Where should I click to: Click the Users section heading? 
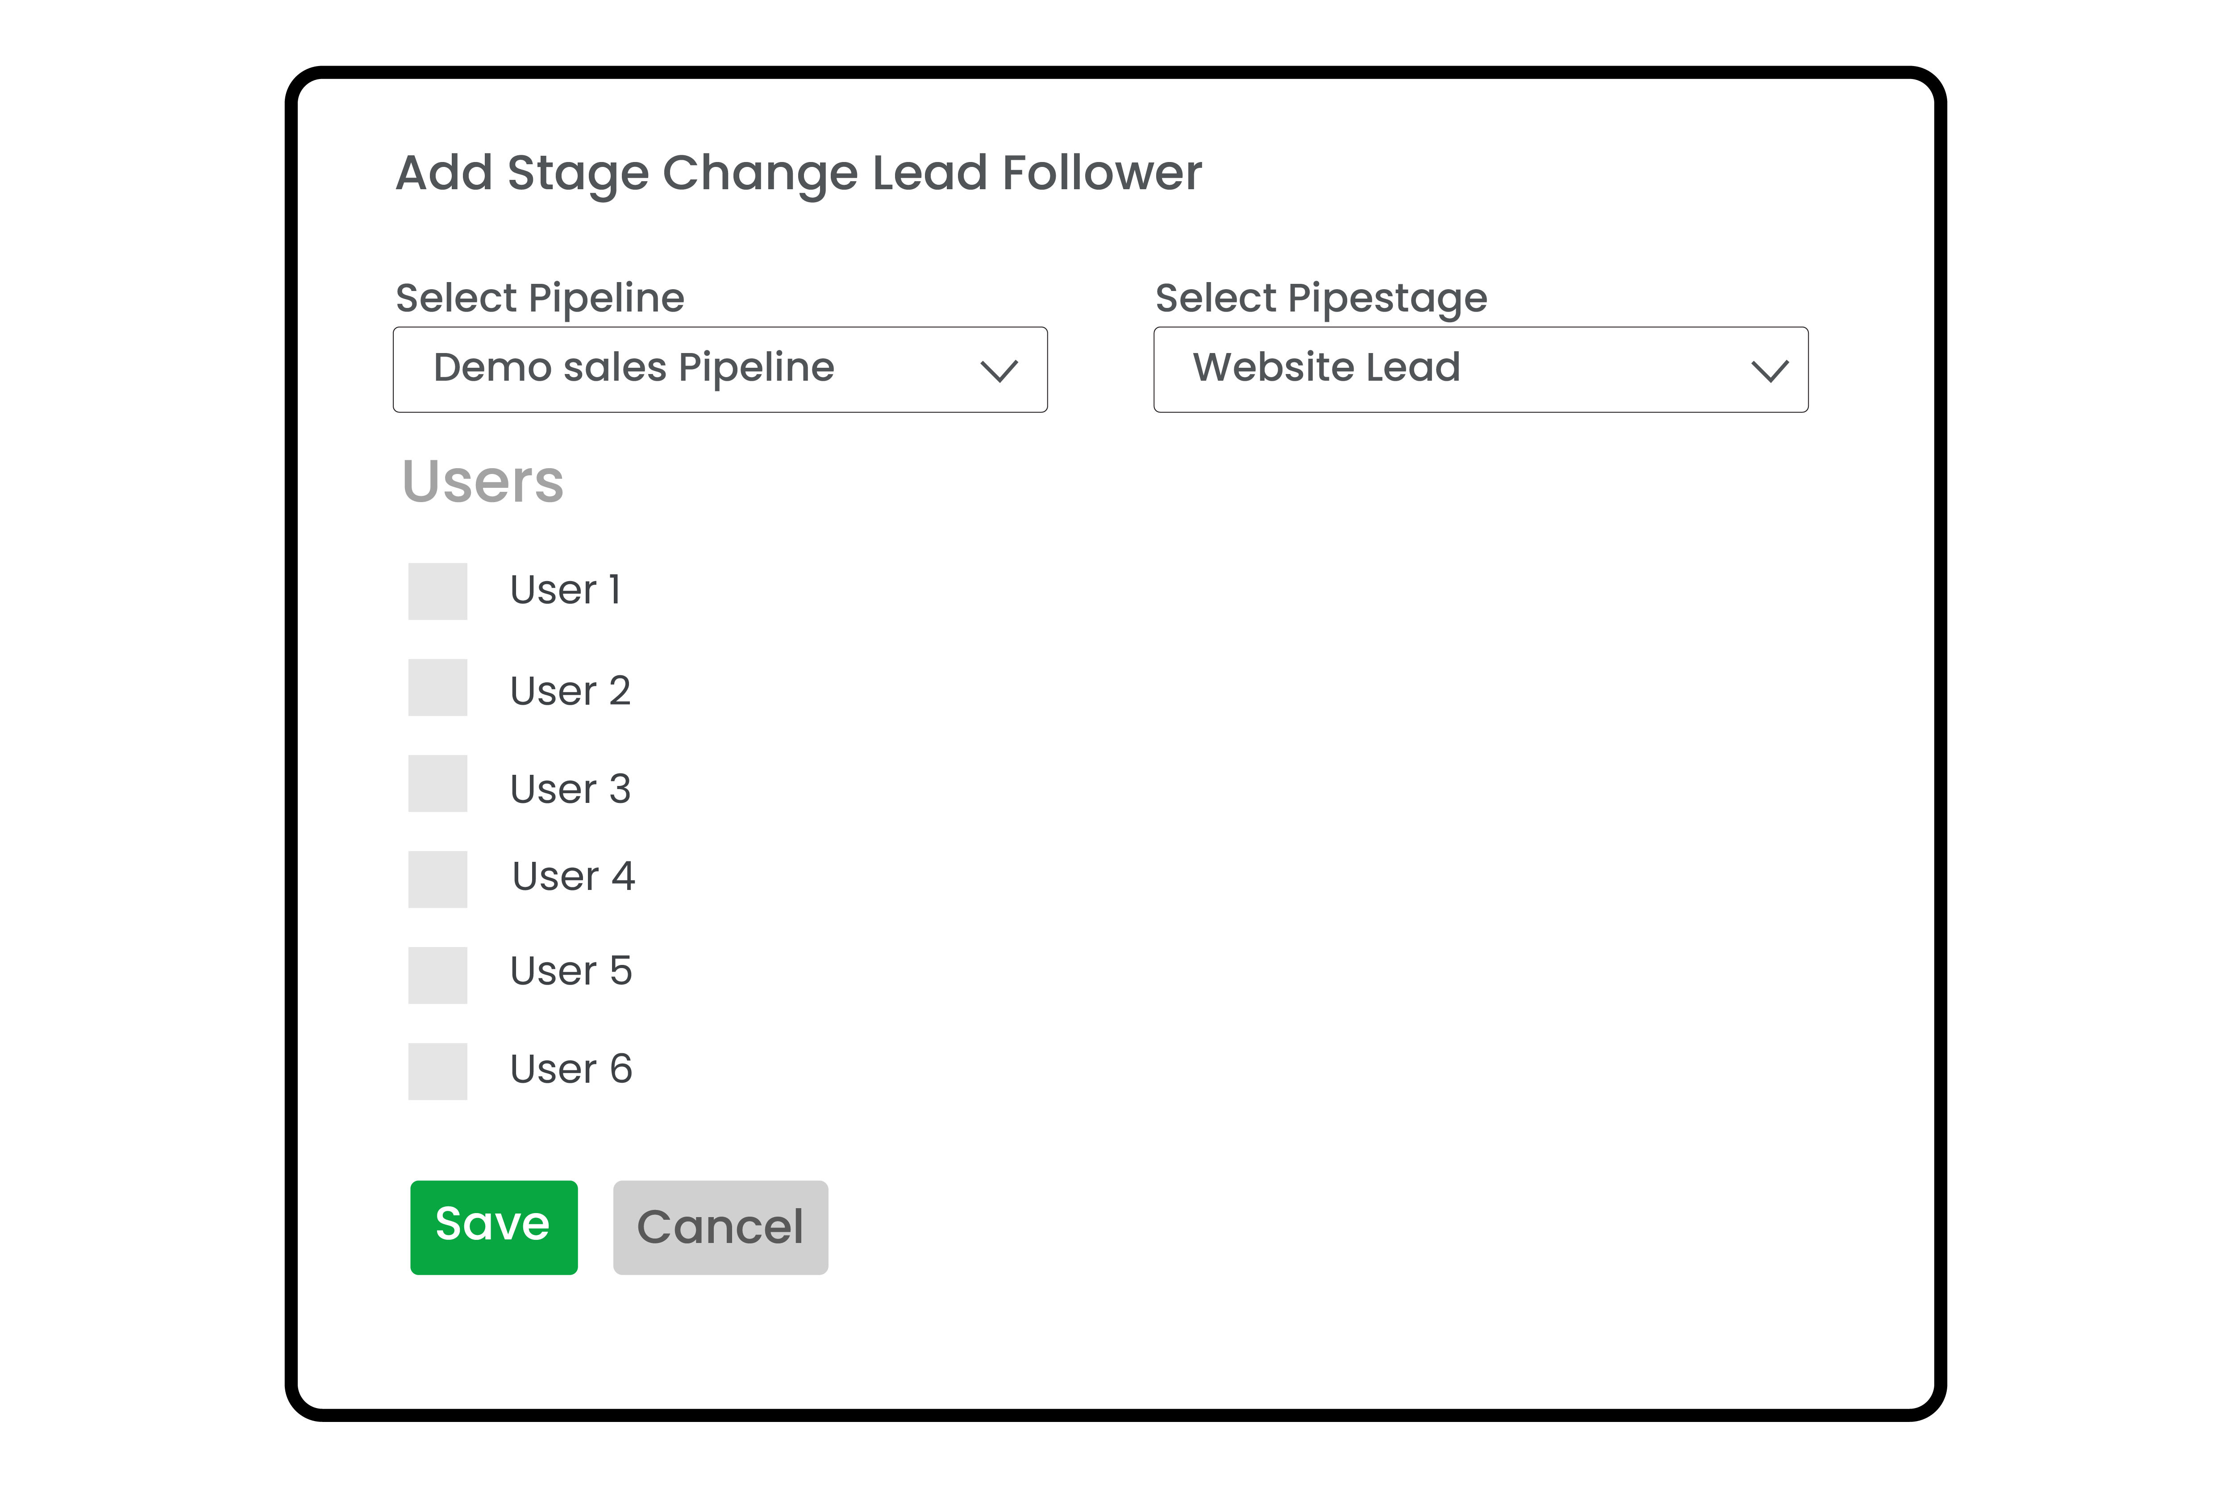pos(483,481)
